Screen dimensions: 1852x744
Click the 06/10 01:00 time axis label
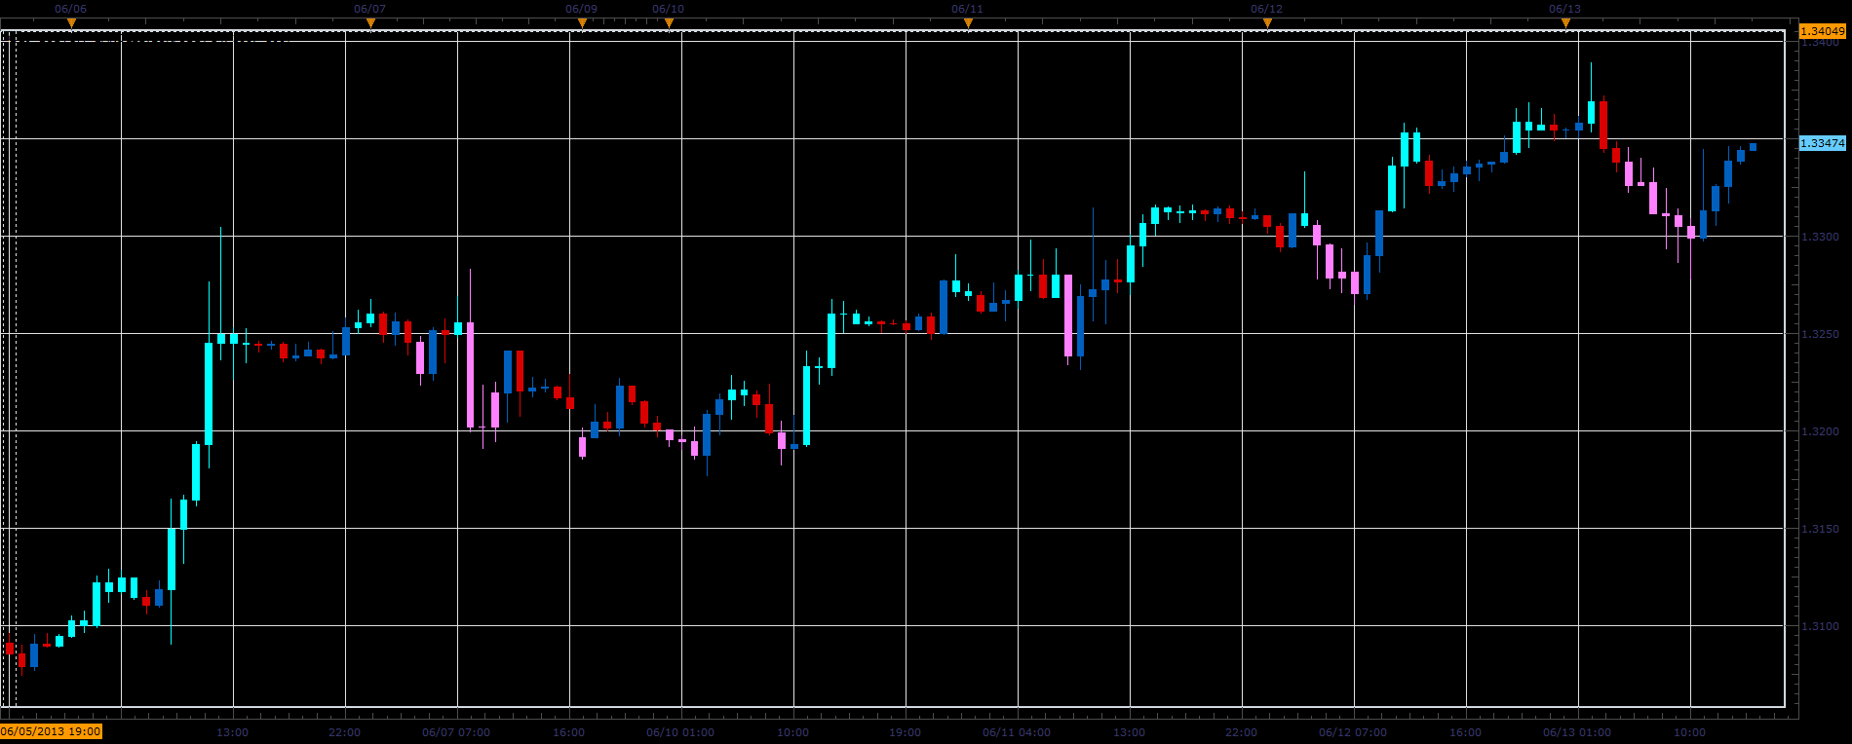[680, 732]
